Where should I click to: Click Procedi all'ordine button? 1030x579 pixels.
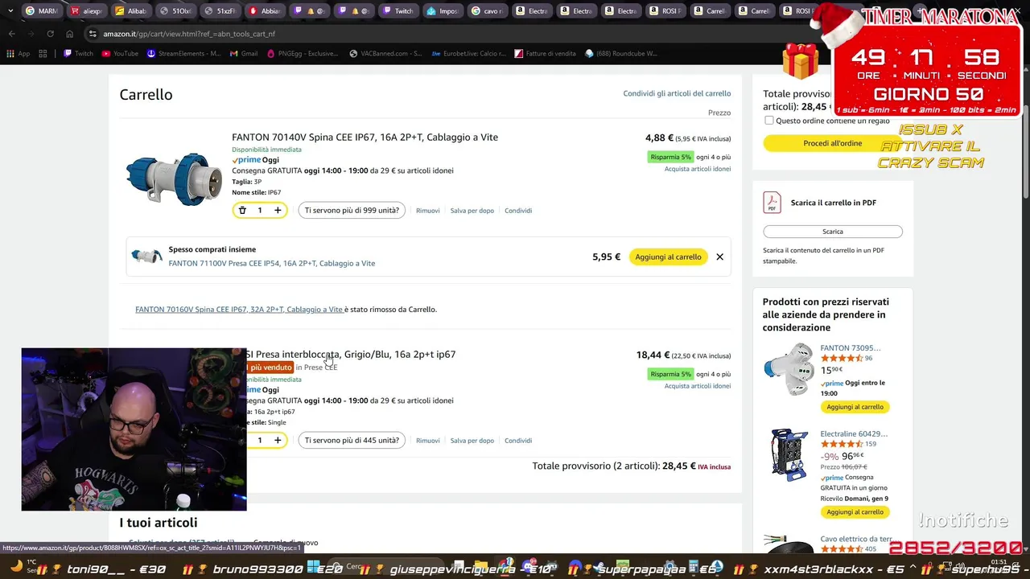832,143
